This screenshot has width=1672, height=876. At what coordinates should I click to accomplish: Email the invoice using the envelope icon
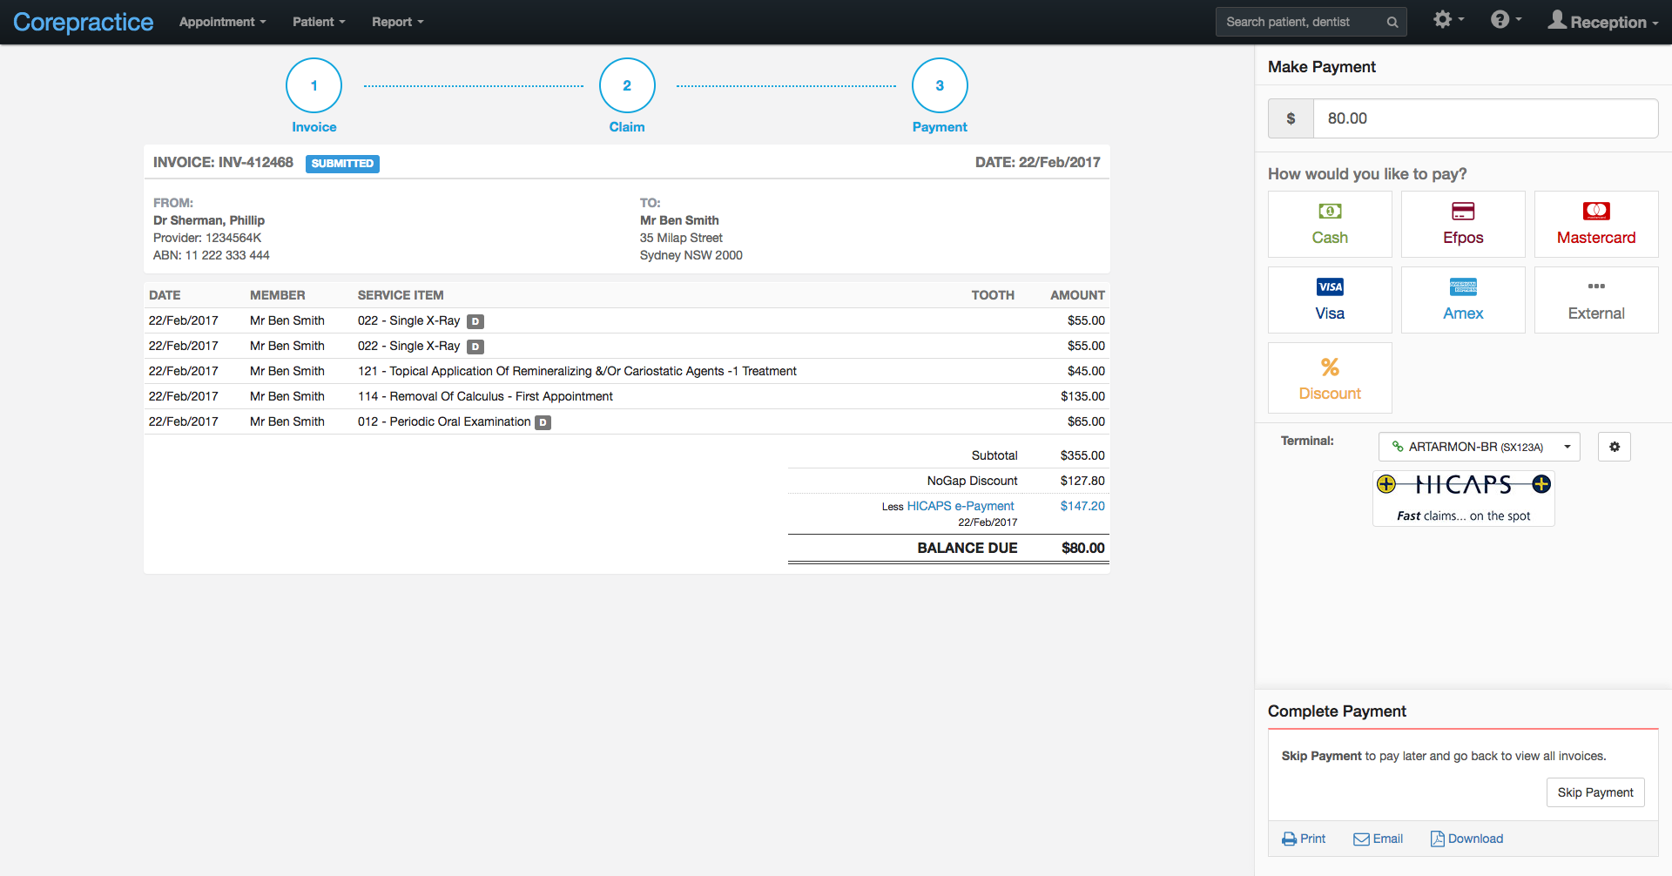point(1363,839)
